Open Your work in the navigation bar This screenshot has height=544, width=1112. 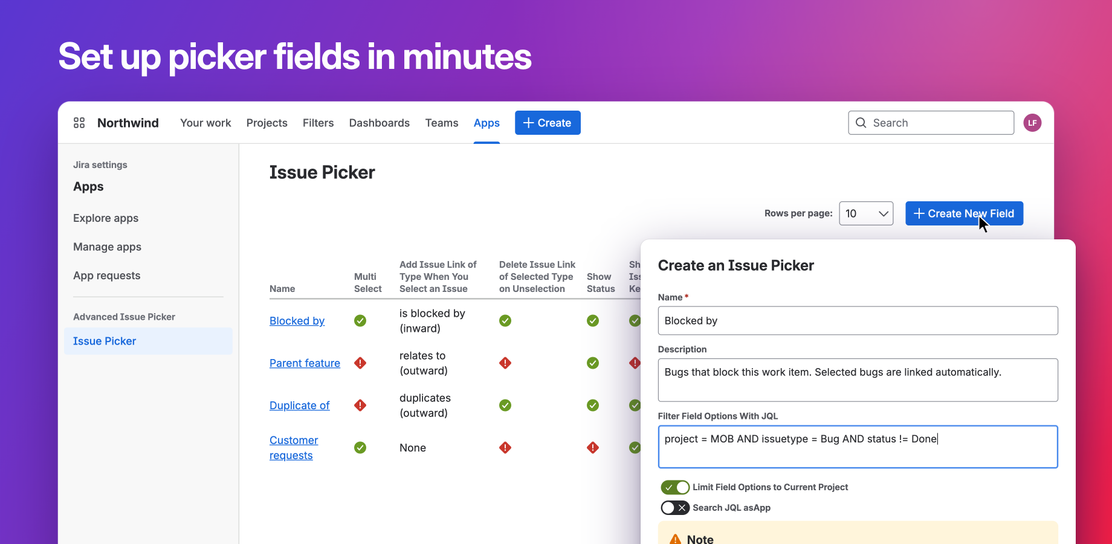pos(205,123)
